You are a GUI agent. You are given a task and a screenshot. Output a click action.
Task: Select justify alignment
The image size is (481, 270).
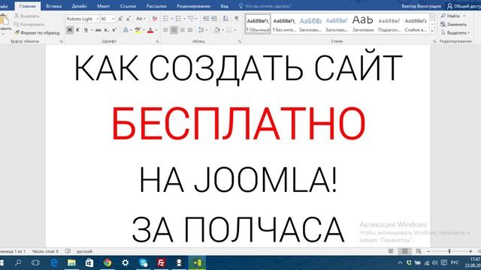pos(190,30)
